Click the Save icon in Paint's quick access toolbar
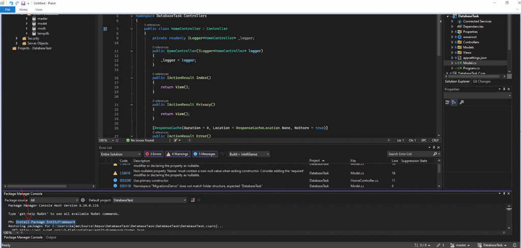 click(x=23, y=3)
